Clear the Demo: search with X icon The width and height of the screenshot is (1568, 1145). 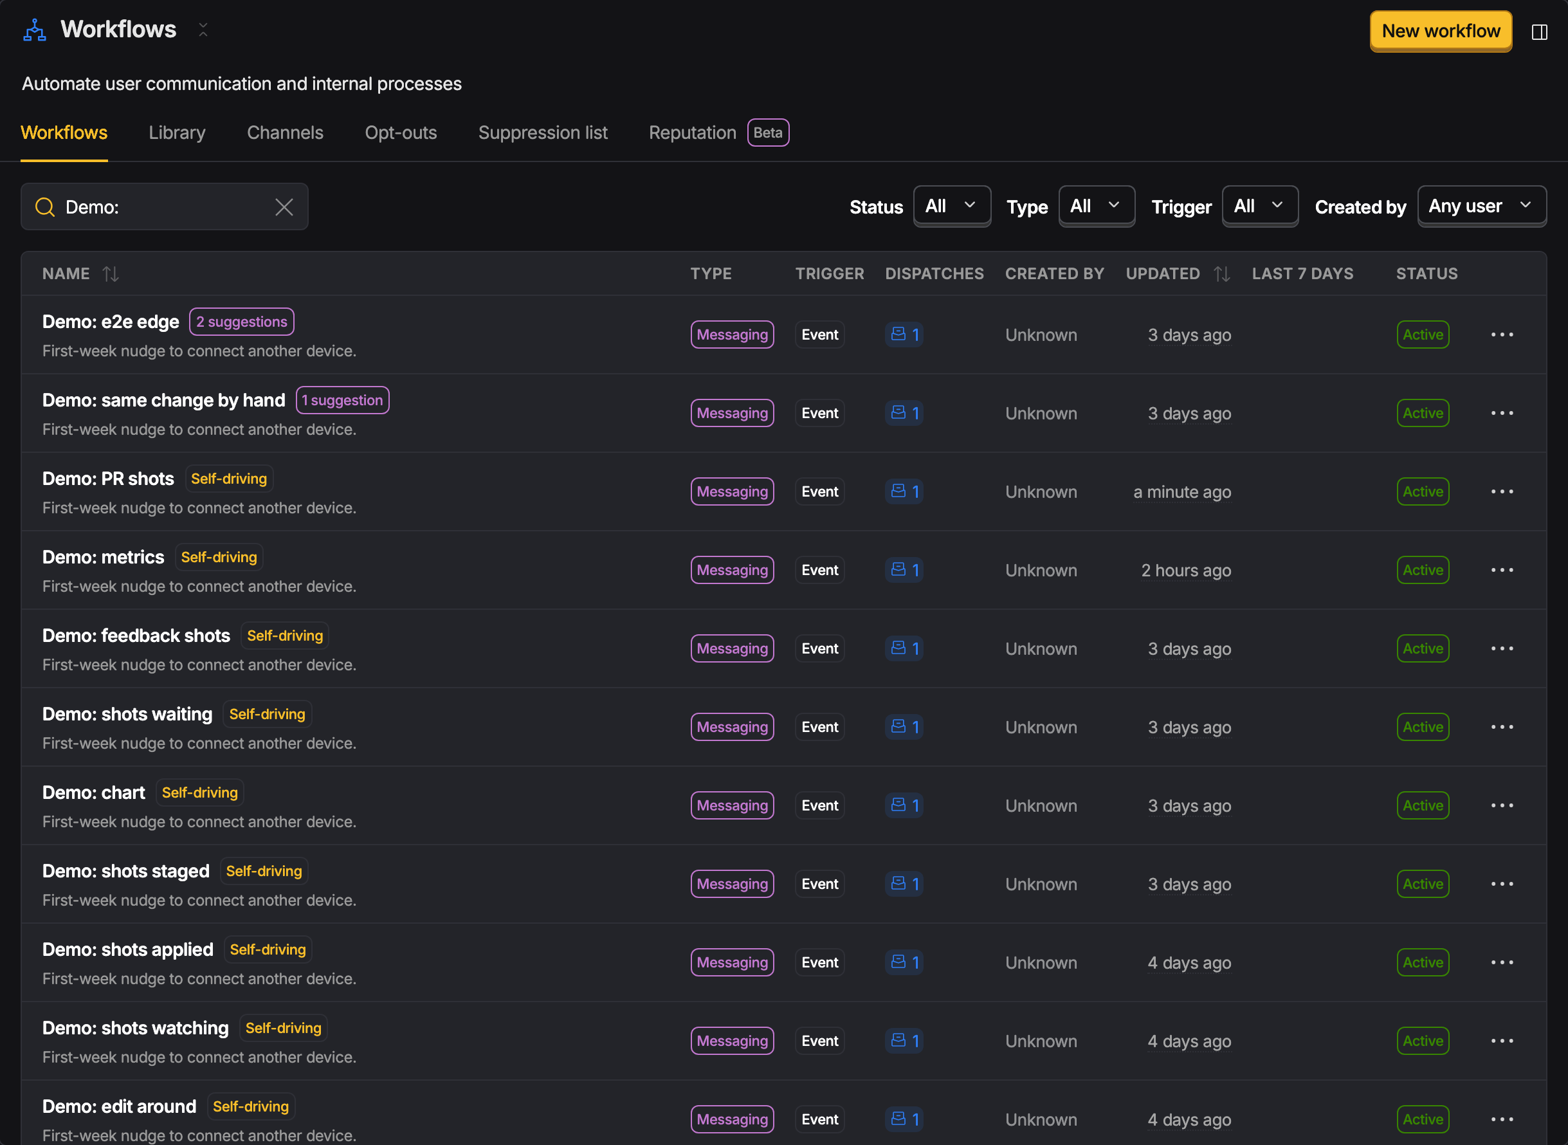coord(284,206)
